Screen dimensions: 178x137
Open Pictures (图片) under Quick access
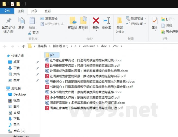14,80
